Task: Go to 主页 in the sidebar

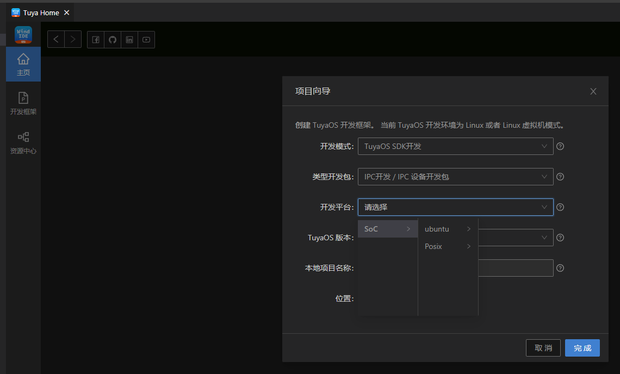Action: coord(23,64)
